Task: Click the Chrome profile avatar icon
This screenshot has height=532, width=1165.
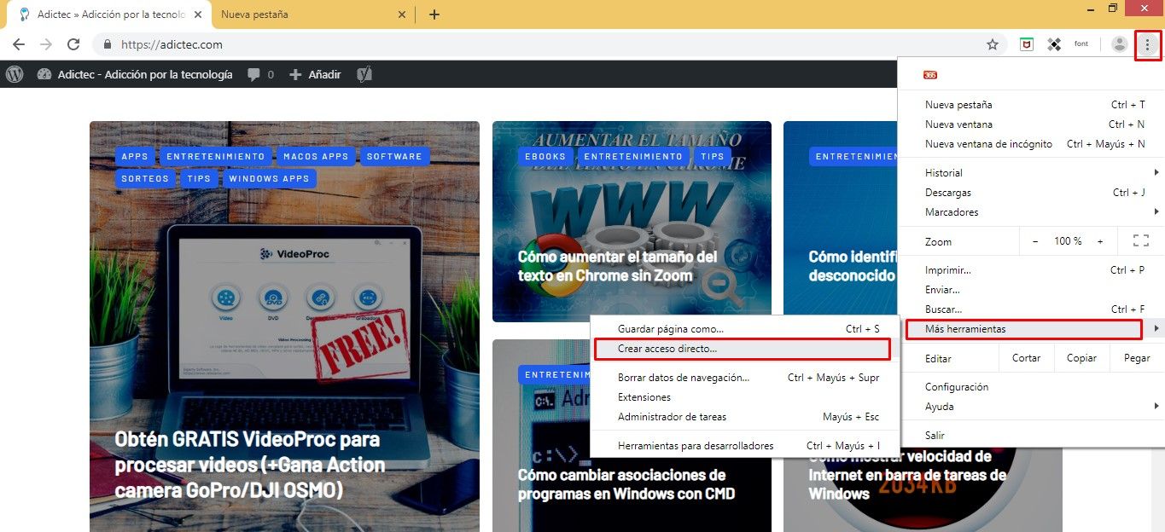Action: pyautogui.click(x=1118, y=43)
